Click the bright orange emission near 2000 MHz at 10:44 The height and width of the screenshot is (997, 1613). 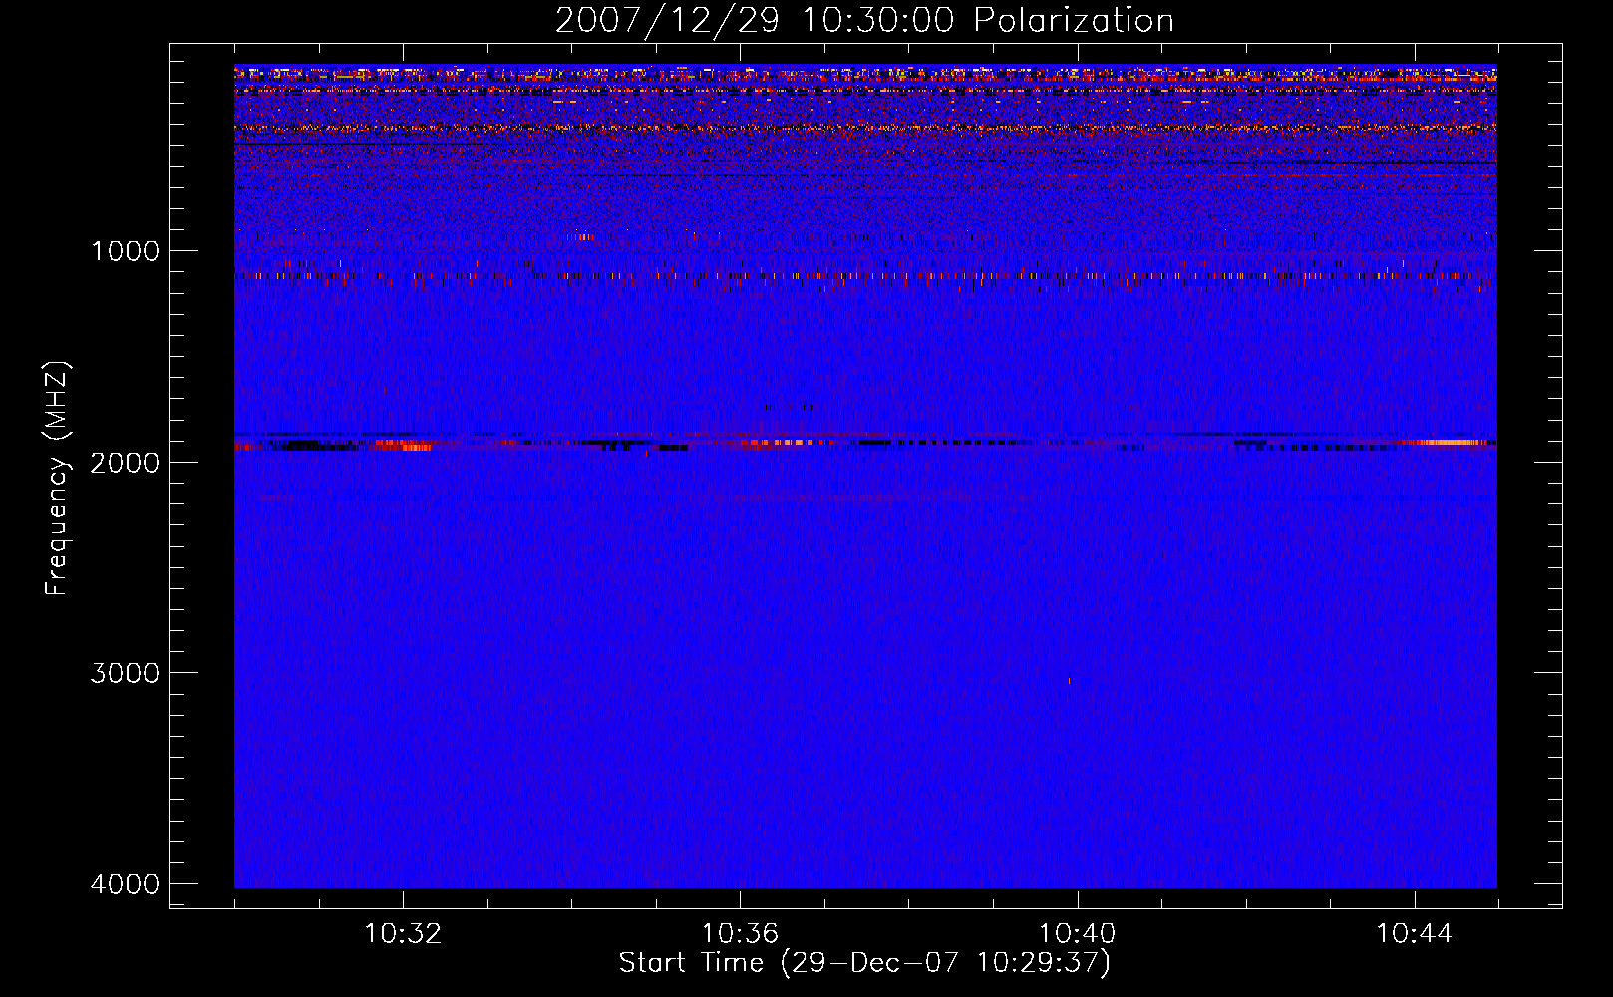1451,442
